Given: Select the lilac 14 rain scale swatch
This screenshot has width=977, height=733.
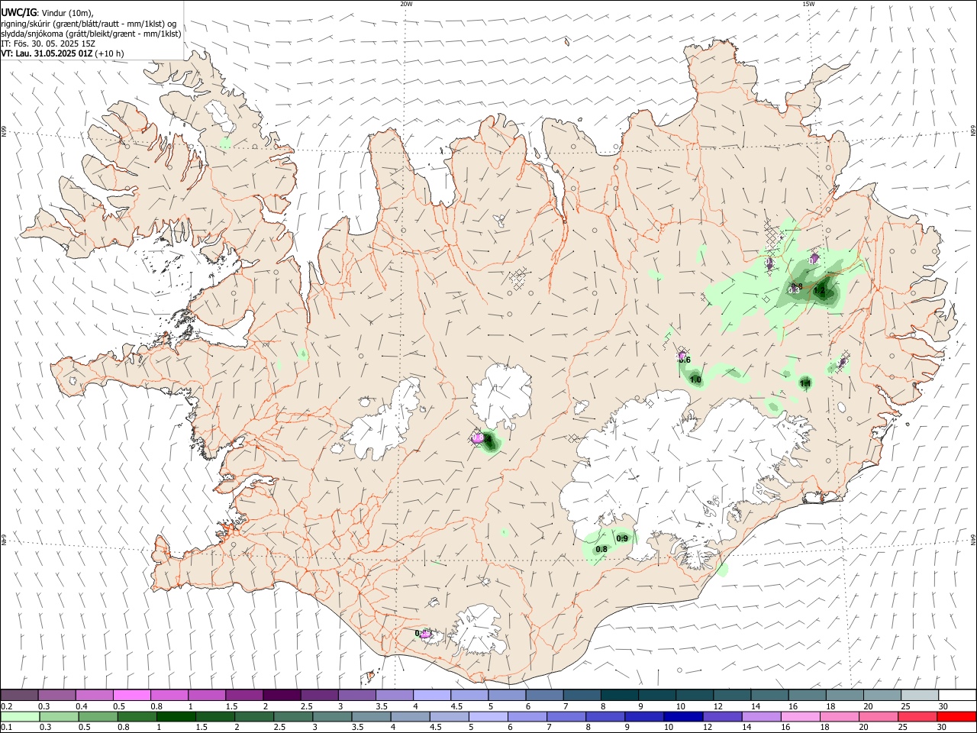Looking at the screenshot, I should pyautogui.click(x=761, y=716).
